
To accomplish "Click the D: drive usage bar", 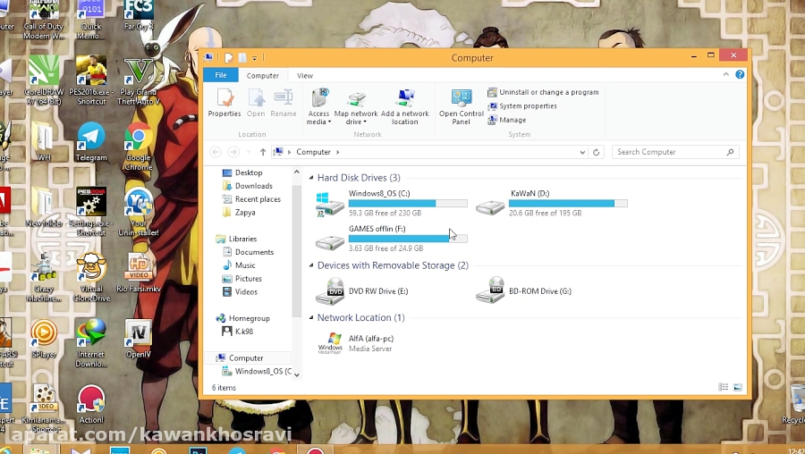I will coord(568,204).
